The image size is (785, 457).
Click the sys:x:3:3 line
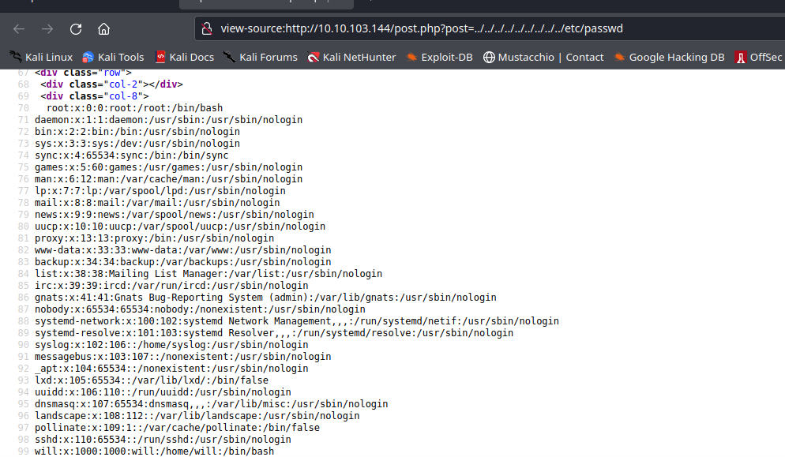pos(137,144)
